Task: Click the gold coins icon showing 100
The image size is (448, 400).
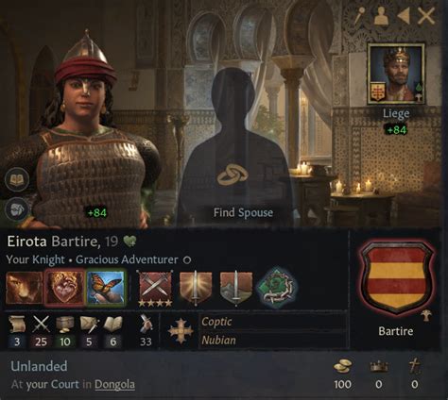Action: [343, 367]
